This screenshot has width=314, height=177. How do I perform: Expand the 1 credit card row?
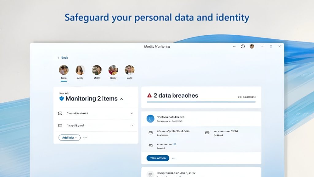click(x=132, y=125)
